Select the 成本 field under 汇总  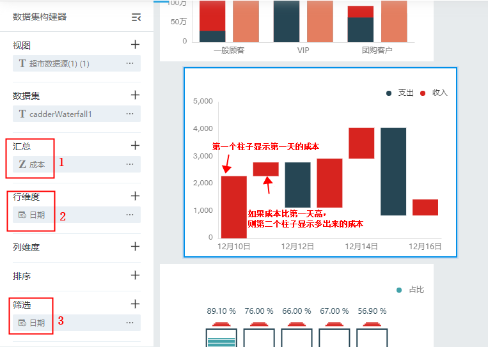(77, 164)
